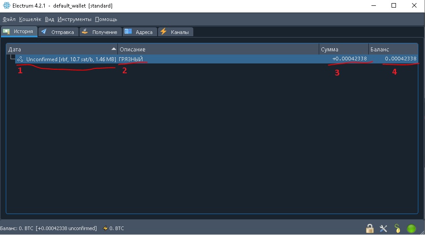
Task: Open the Файл menu
Action: 9,19
